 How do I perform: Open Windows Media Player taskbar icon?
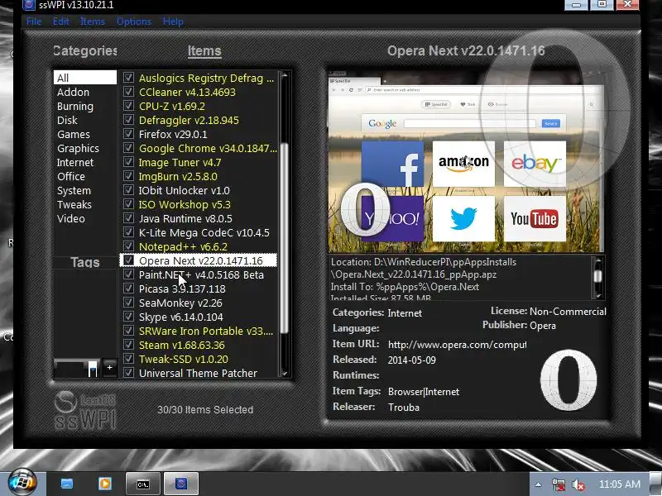coord(105,484)
